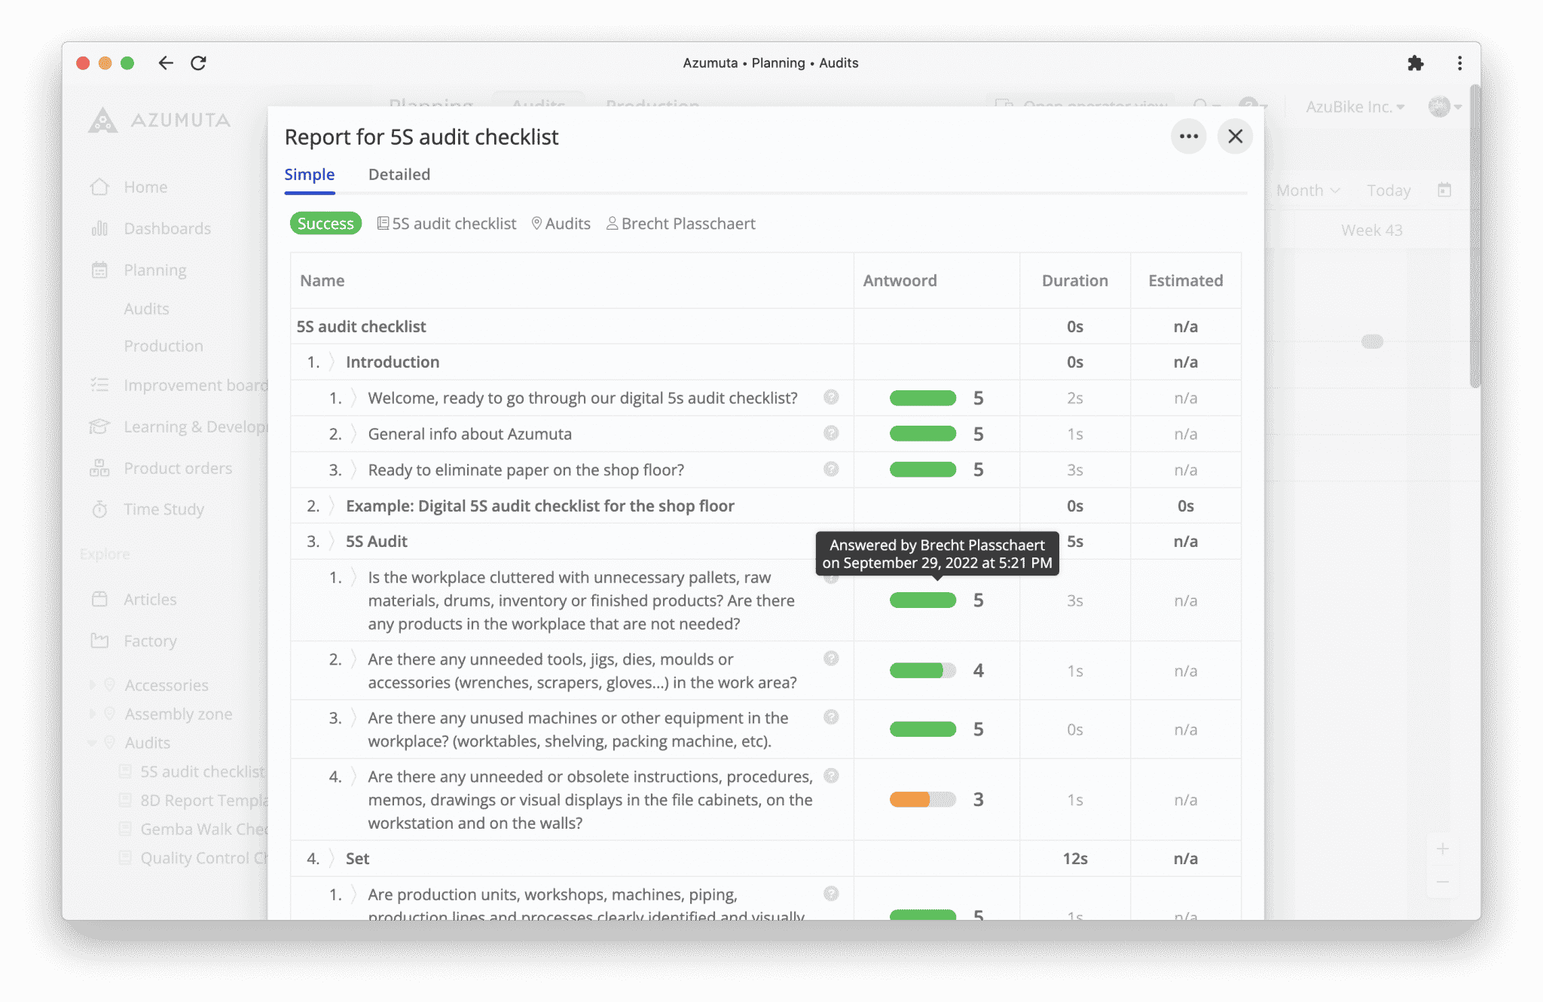Open the Factory section
The image size is (1543, 1002).
point(151,640)
